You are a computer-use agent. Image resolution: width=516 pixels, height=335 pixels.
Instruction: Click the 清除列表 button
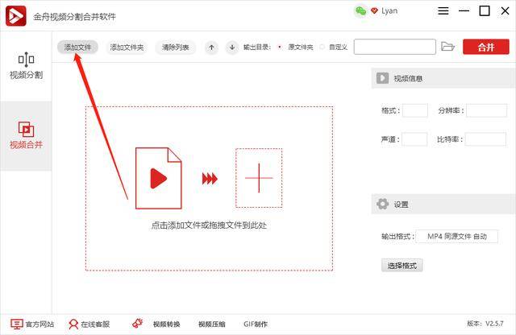point(176,48)
